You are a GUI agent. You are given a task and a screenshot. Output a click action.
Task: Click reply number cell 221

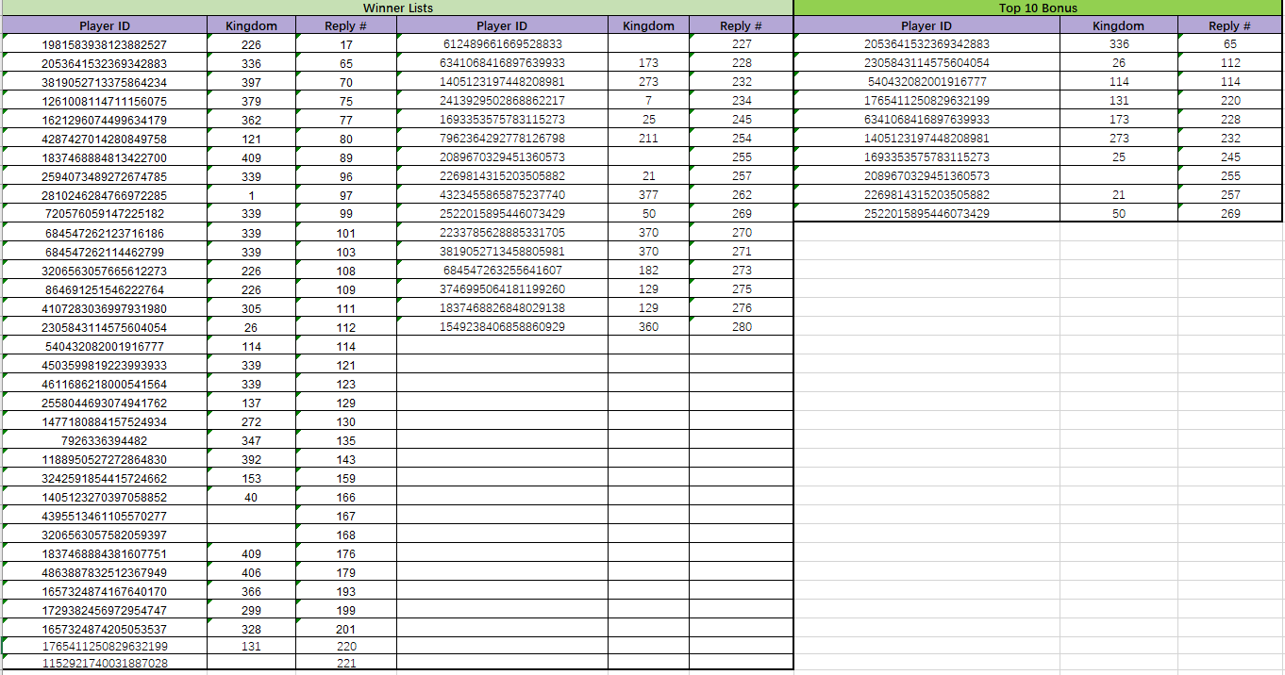click(x=346, y=664)
